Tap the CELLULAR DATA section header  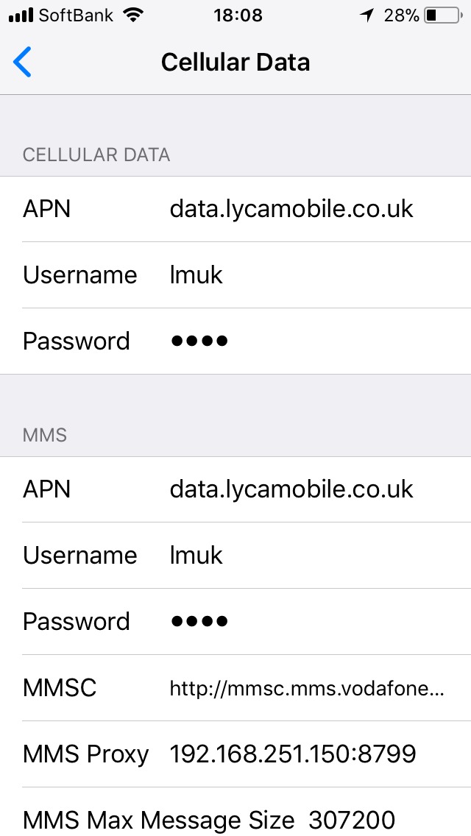coord(96,155)
